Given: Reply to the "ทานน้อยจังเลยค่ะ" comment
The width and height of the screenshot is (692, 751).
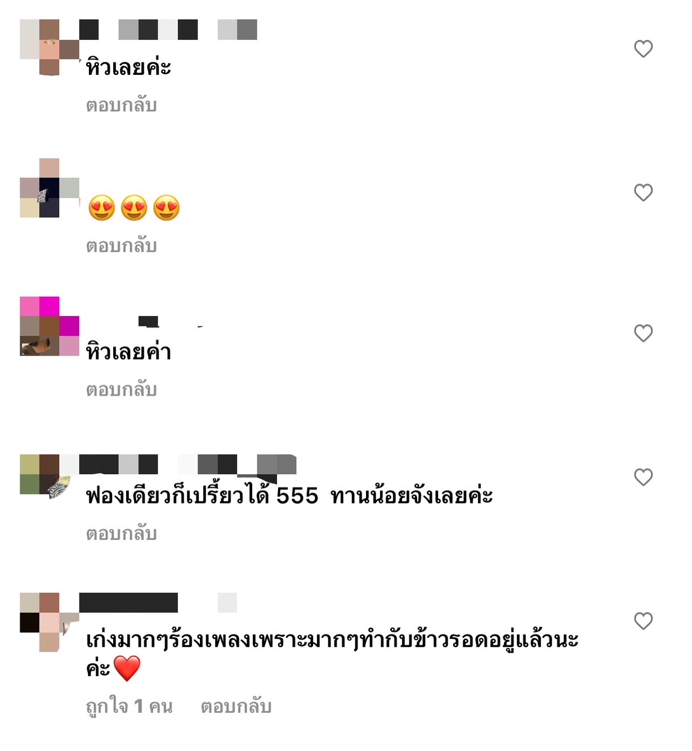Looking at the screenshot, I should point(121,533).
